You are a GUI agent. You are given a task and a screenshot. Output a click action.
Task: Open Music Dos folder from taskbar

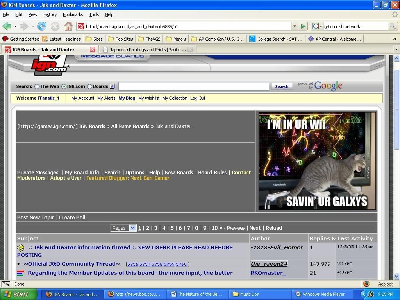click(260, 294)
